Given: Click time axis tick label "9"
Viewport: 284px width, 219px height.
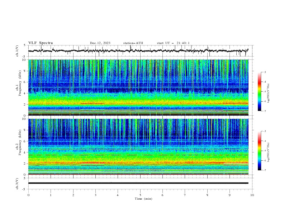Looking at the screenshot, I should tap(229, 195).
